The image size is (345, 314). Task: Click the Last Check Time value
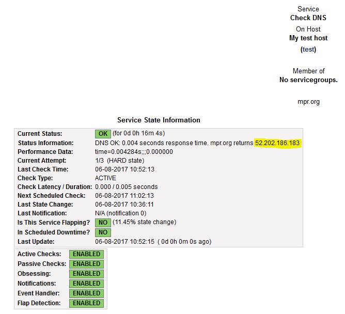124,169
